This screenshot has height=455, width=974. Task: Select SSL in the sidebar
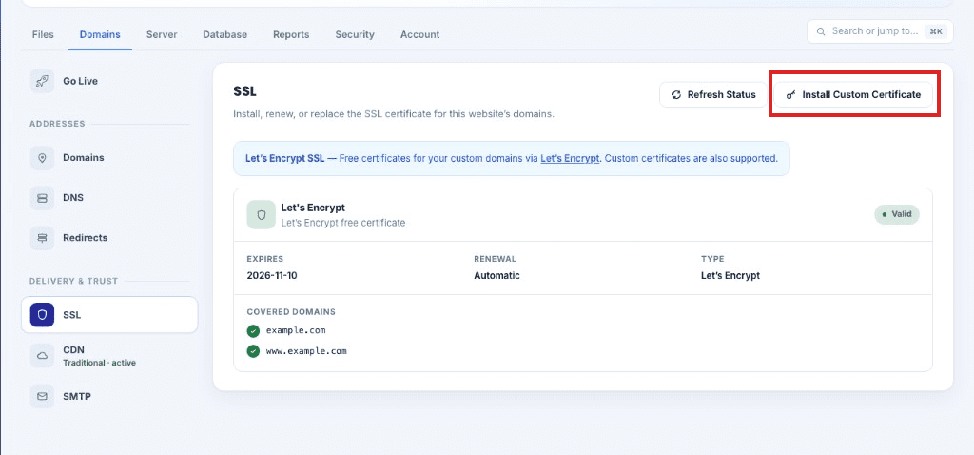click(x=109, y=315)
